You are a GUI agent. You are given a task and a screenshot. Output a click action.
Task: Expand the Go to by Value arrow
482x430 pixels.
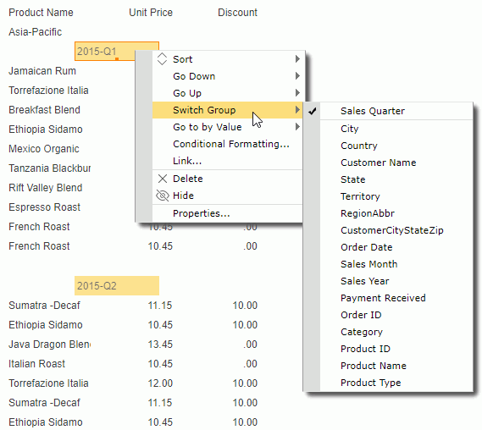[297, 126]
